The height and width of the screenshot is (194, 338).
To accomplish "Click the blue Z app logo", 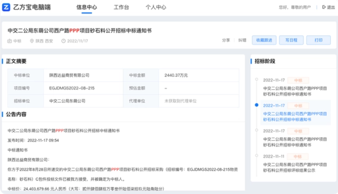I will click(x=6, y=7).
